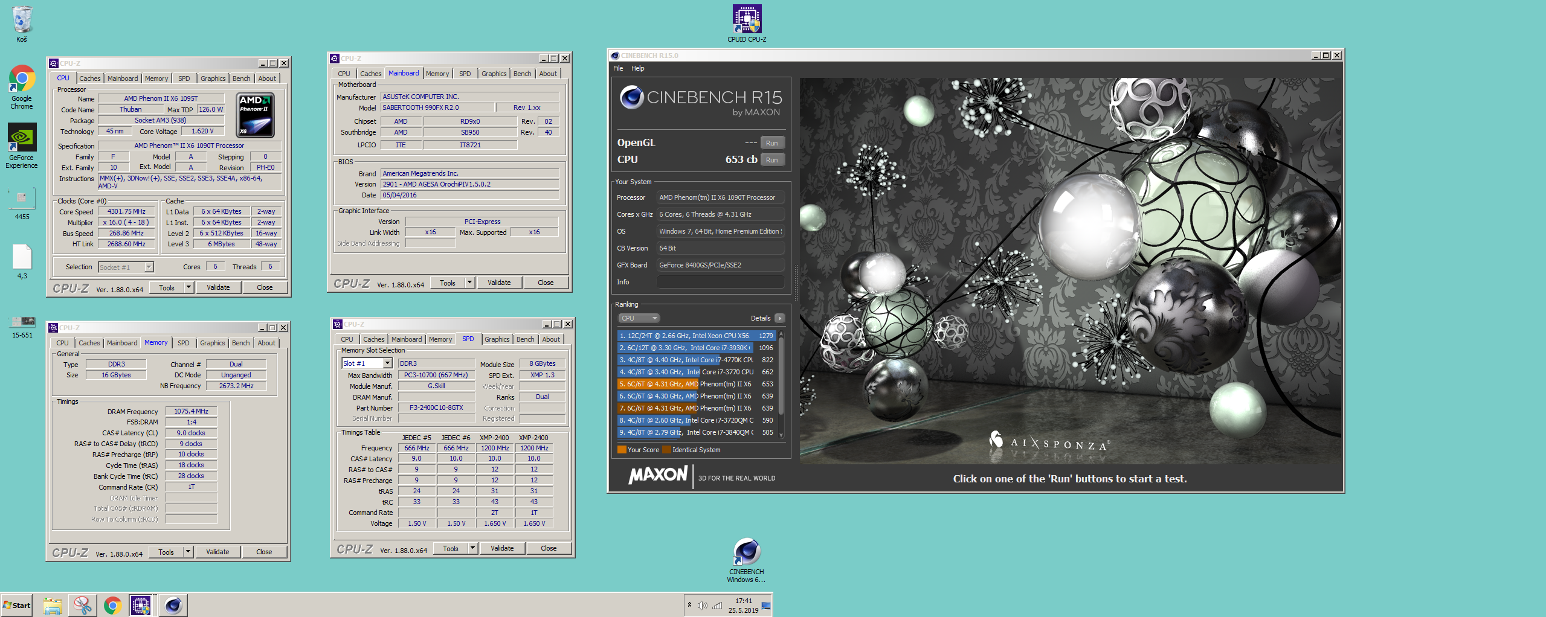Click the Cinebench window title bar icon
The width and height of the screenshot is (1546, 617).
615,56
